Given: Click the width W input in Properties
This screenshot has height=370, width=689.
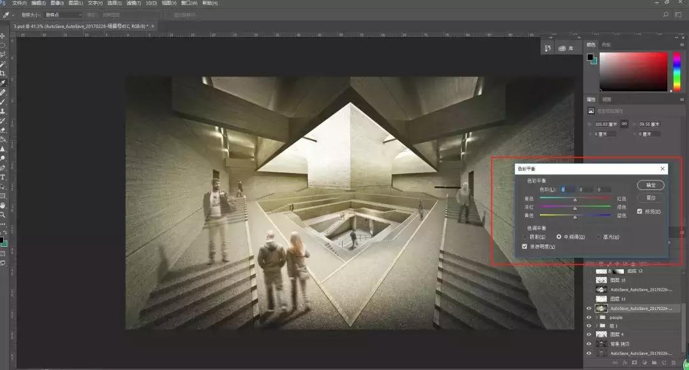Looking at the screenshot, I should (x=606, y=124).
